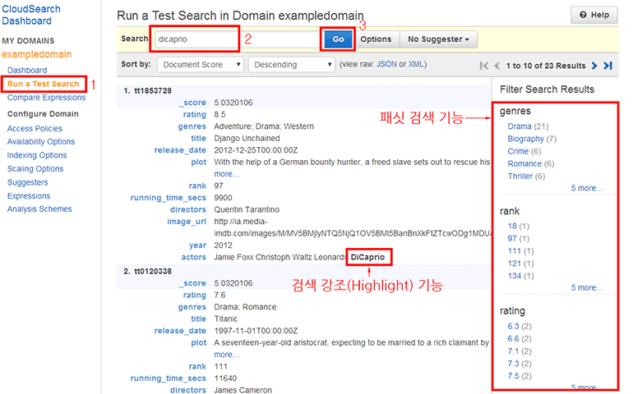
Task: Open Run a Test Search page
Action: (43, 84)
